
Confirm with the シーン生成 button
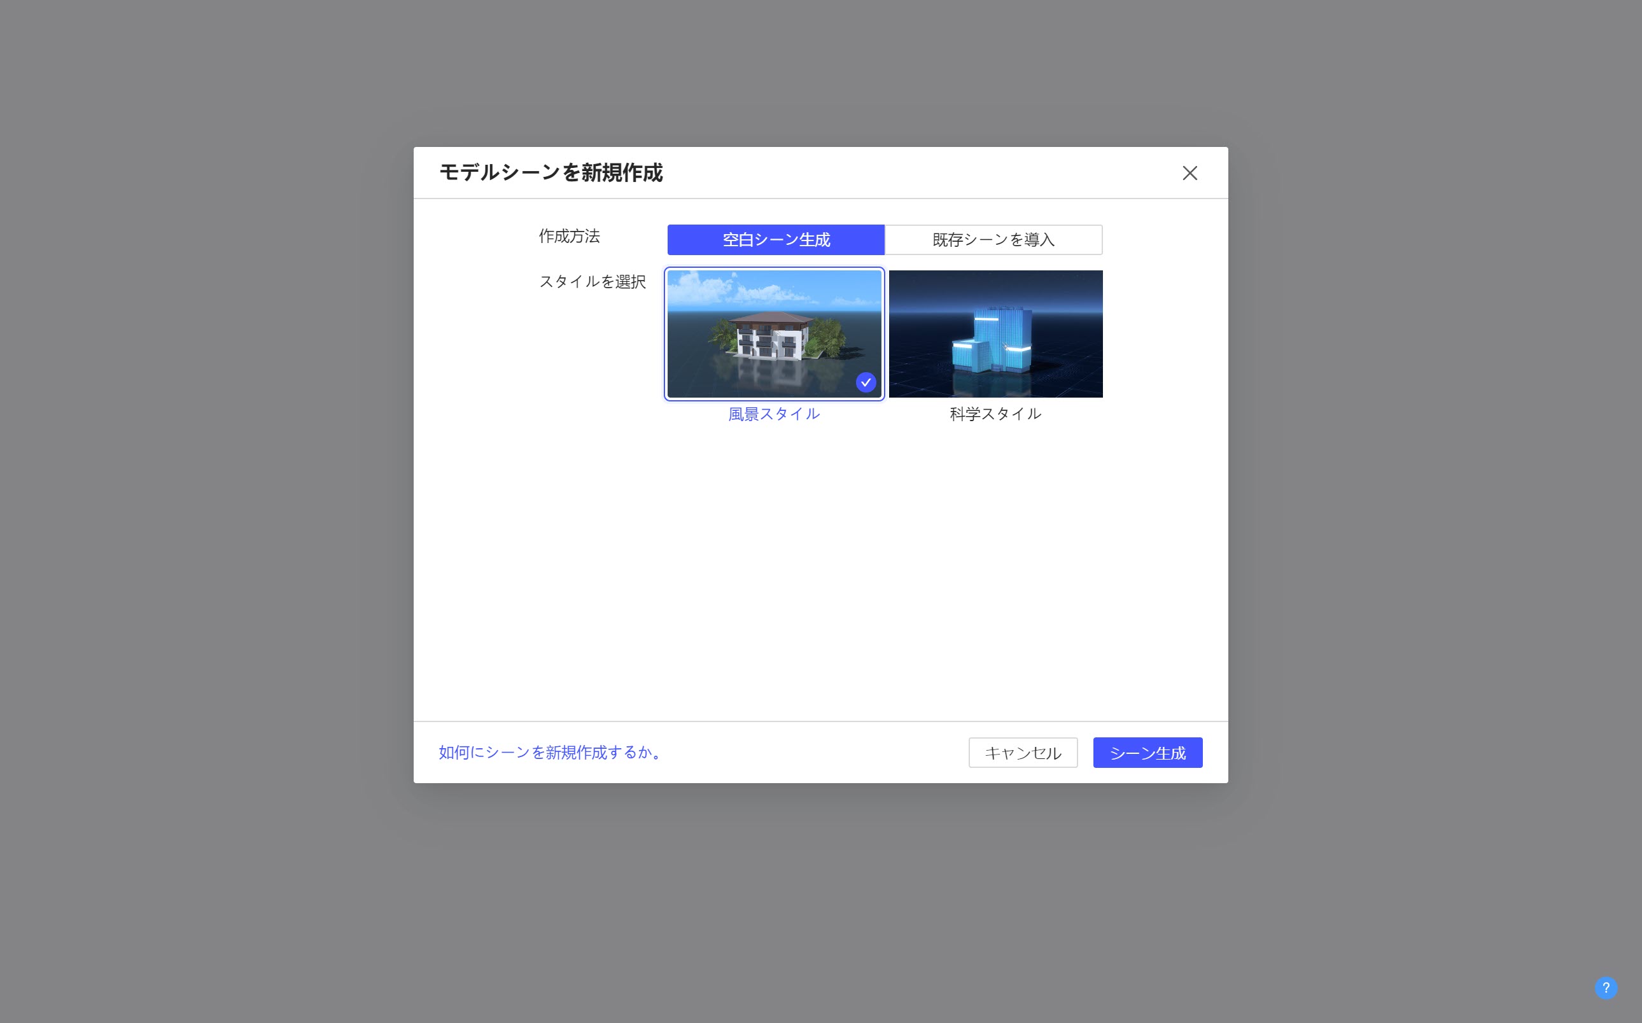coord(1147,753)
